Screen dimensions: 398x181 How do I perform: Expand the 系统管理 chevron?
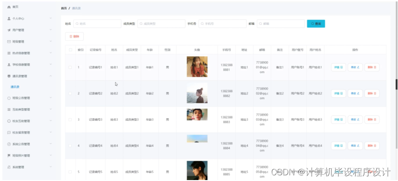51,167
